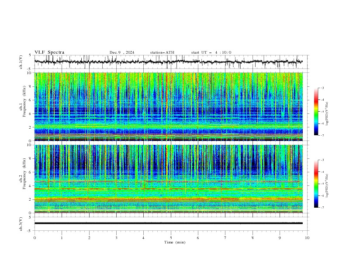Click the ch.2 spectrogram color bar

pos(316,184)
